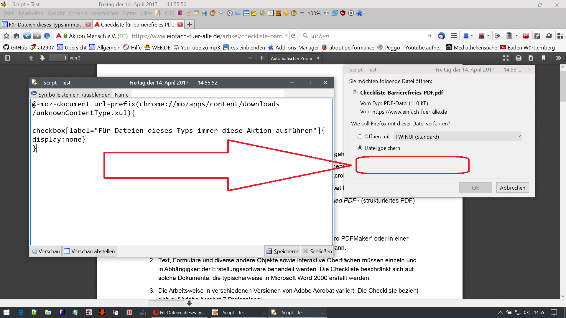Open the TWINUI (Standard) application dropdown
This screenshot has width=566, height=318.
[458, 137]
